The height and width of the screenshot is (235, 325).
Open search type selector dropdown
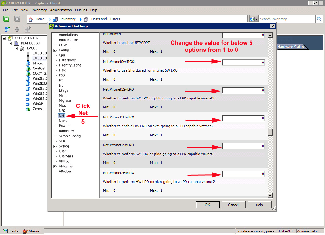pos(254,19)
